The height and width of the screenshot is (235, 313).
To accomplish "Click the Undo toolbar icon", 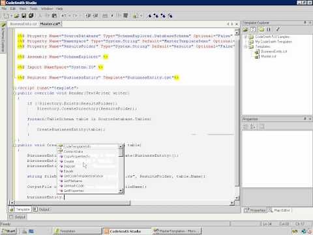I will click(x=64, y=16).
